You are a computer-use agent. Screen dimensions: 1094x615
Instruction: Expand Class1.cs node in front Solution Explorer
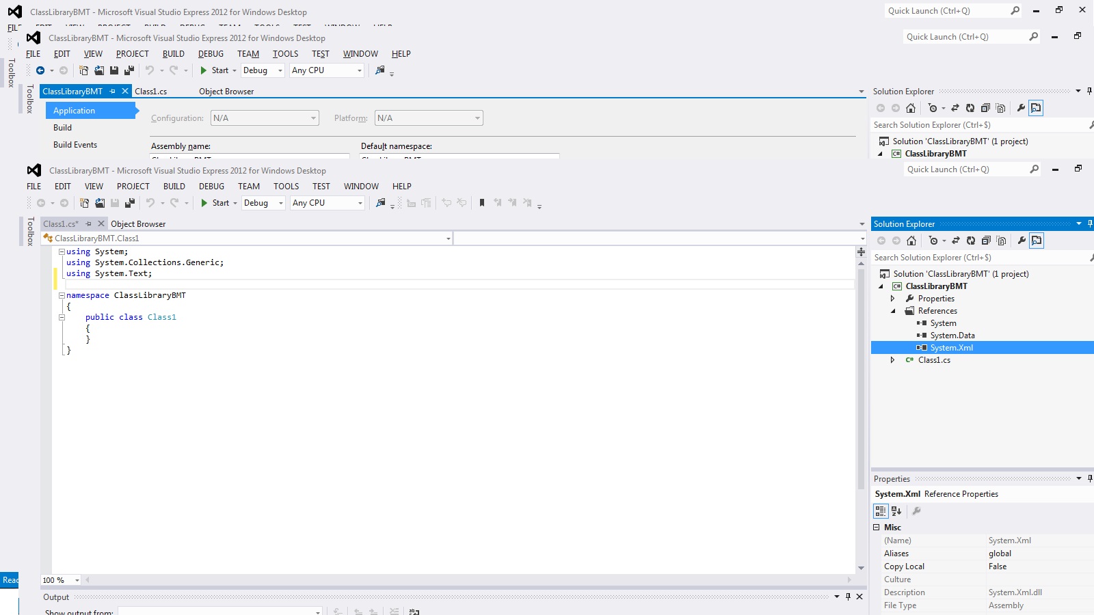pyautogui.click(x=892, y=360)
